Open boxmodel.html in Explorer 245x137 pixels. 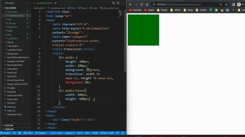point(15,65)
